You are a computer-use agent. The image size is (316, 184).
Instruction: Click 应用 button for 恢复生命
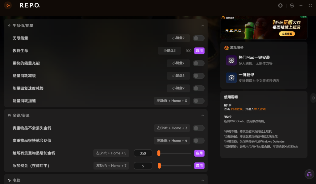(x=199, y=51)
